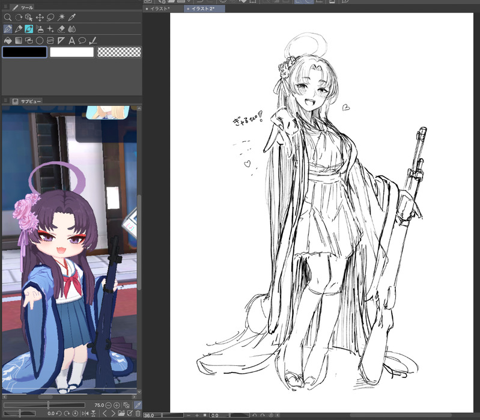Open the Sub View palette hamburger menu
This screenshot has height=420, width=480.
tap(5, 100)
